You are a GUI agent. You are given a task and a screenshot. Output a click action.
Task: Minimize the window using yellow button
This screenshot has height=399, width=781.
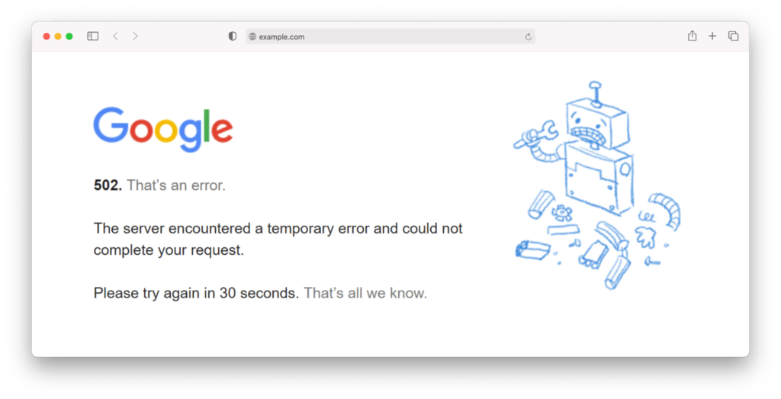58,36
